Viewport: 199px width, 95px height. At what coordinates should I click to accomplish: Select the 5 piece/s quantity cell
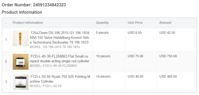[102, 33]
